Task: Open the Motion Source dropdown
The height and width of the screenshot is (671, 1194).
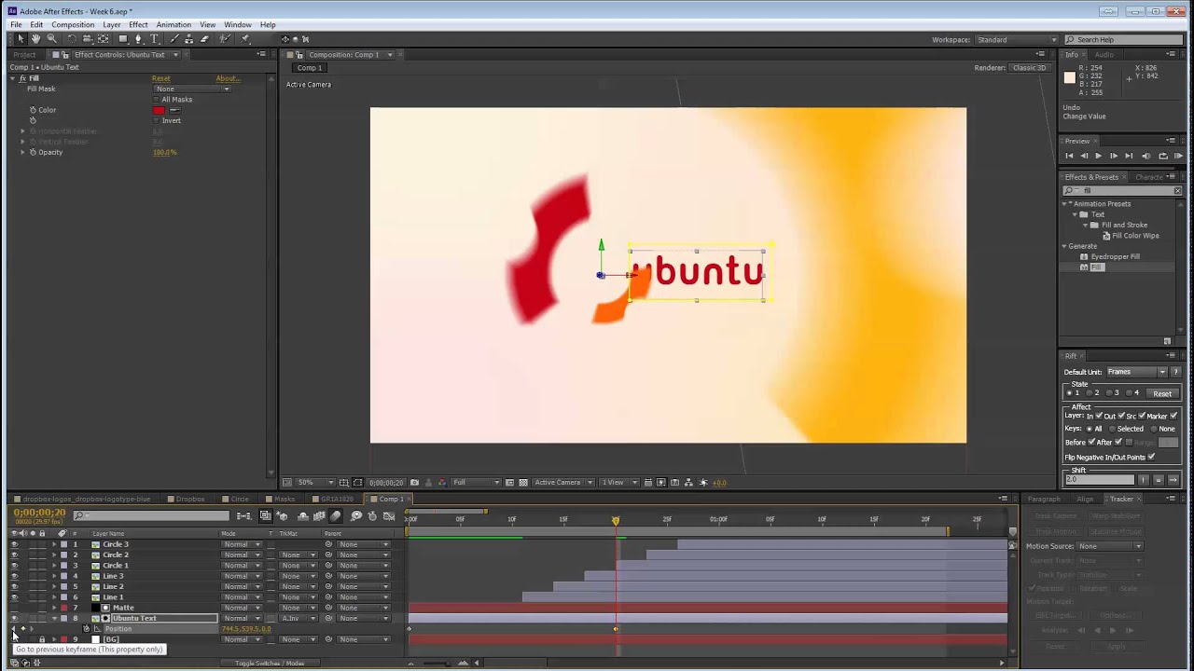Action: [1109, 546]
